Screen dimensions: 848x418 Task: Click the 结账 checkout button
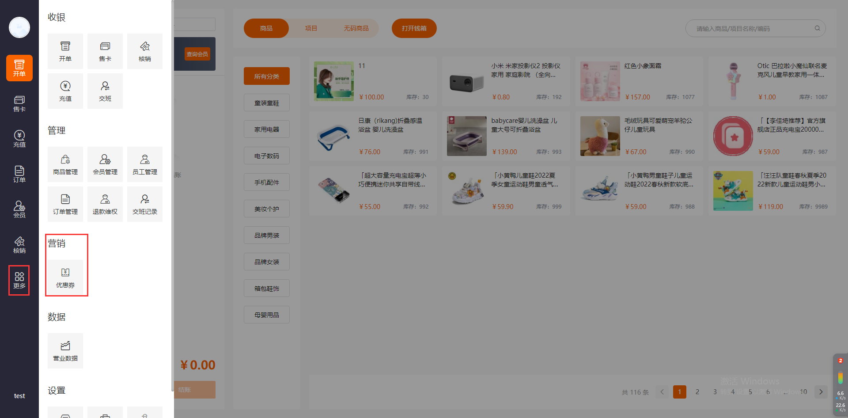click(x=195, y=390)
